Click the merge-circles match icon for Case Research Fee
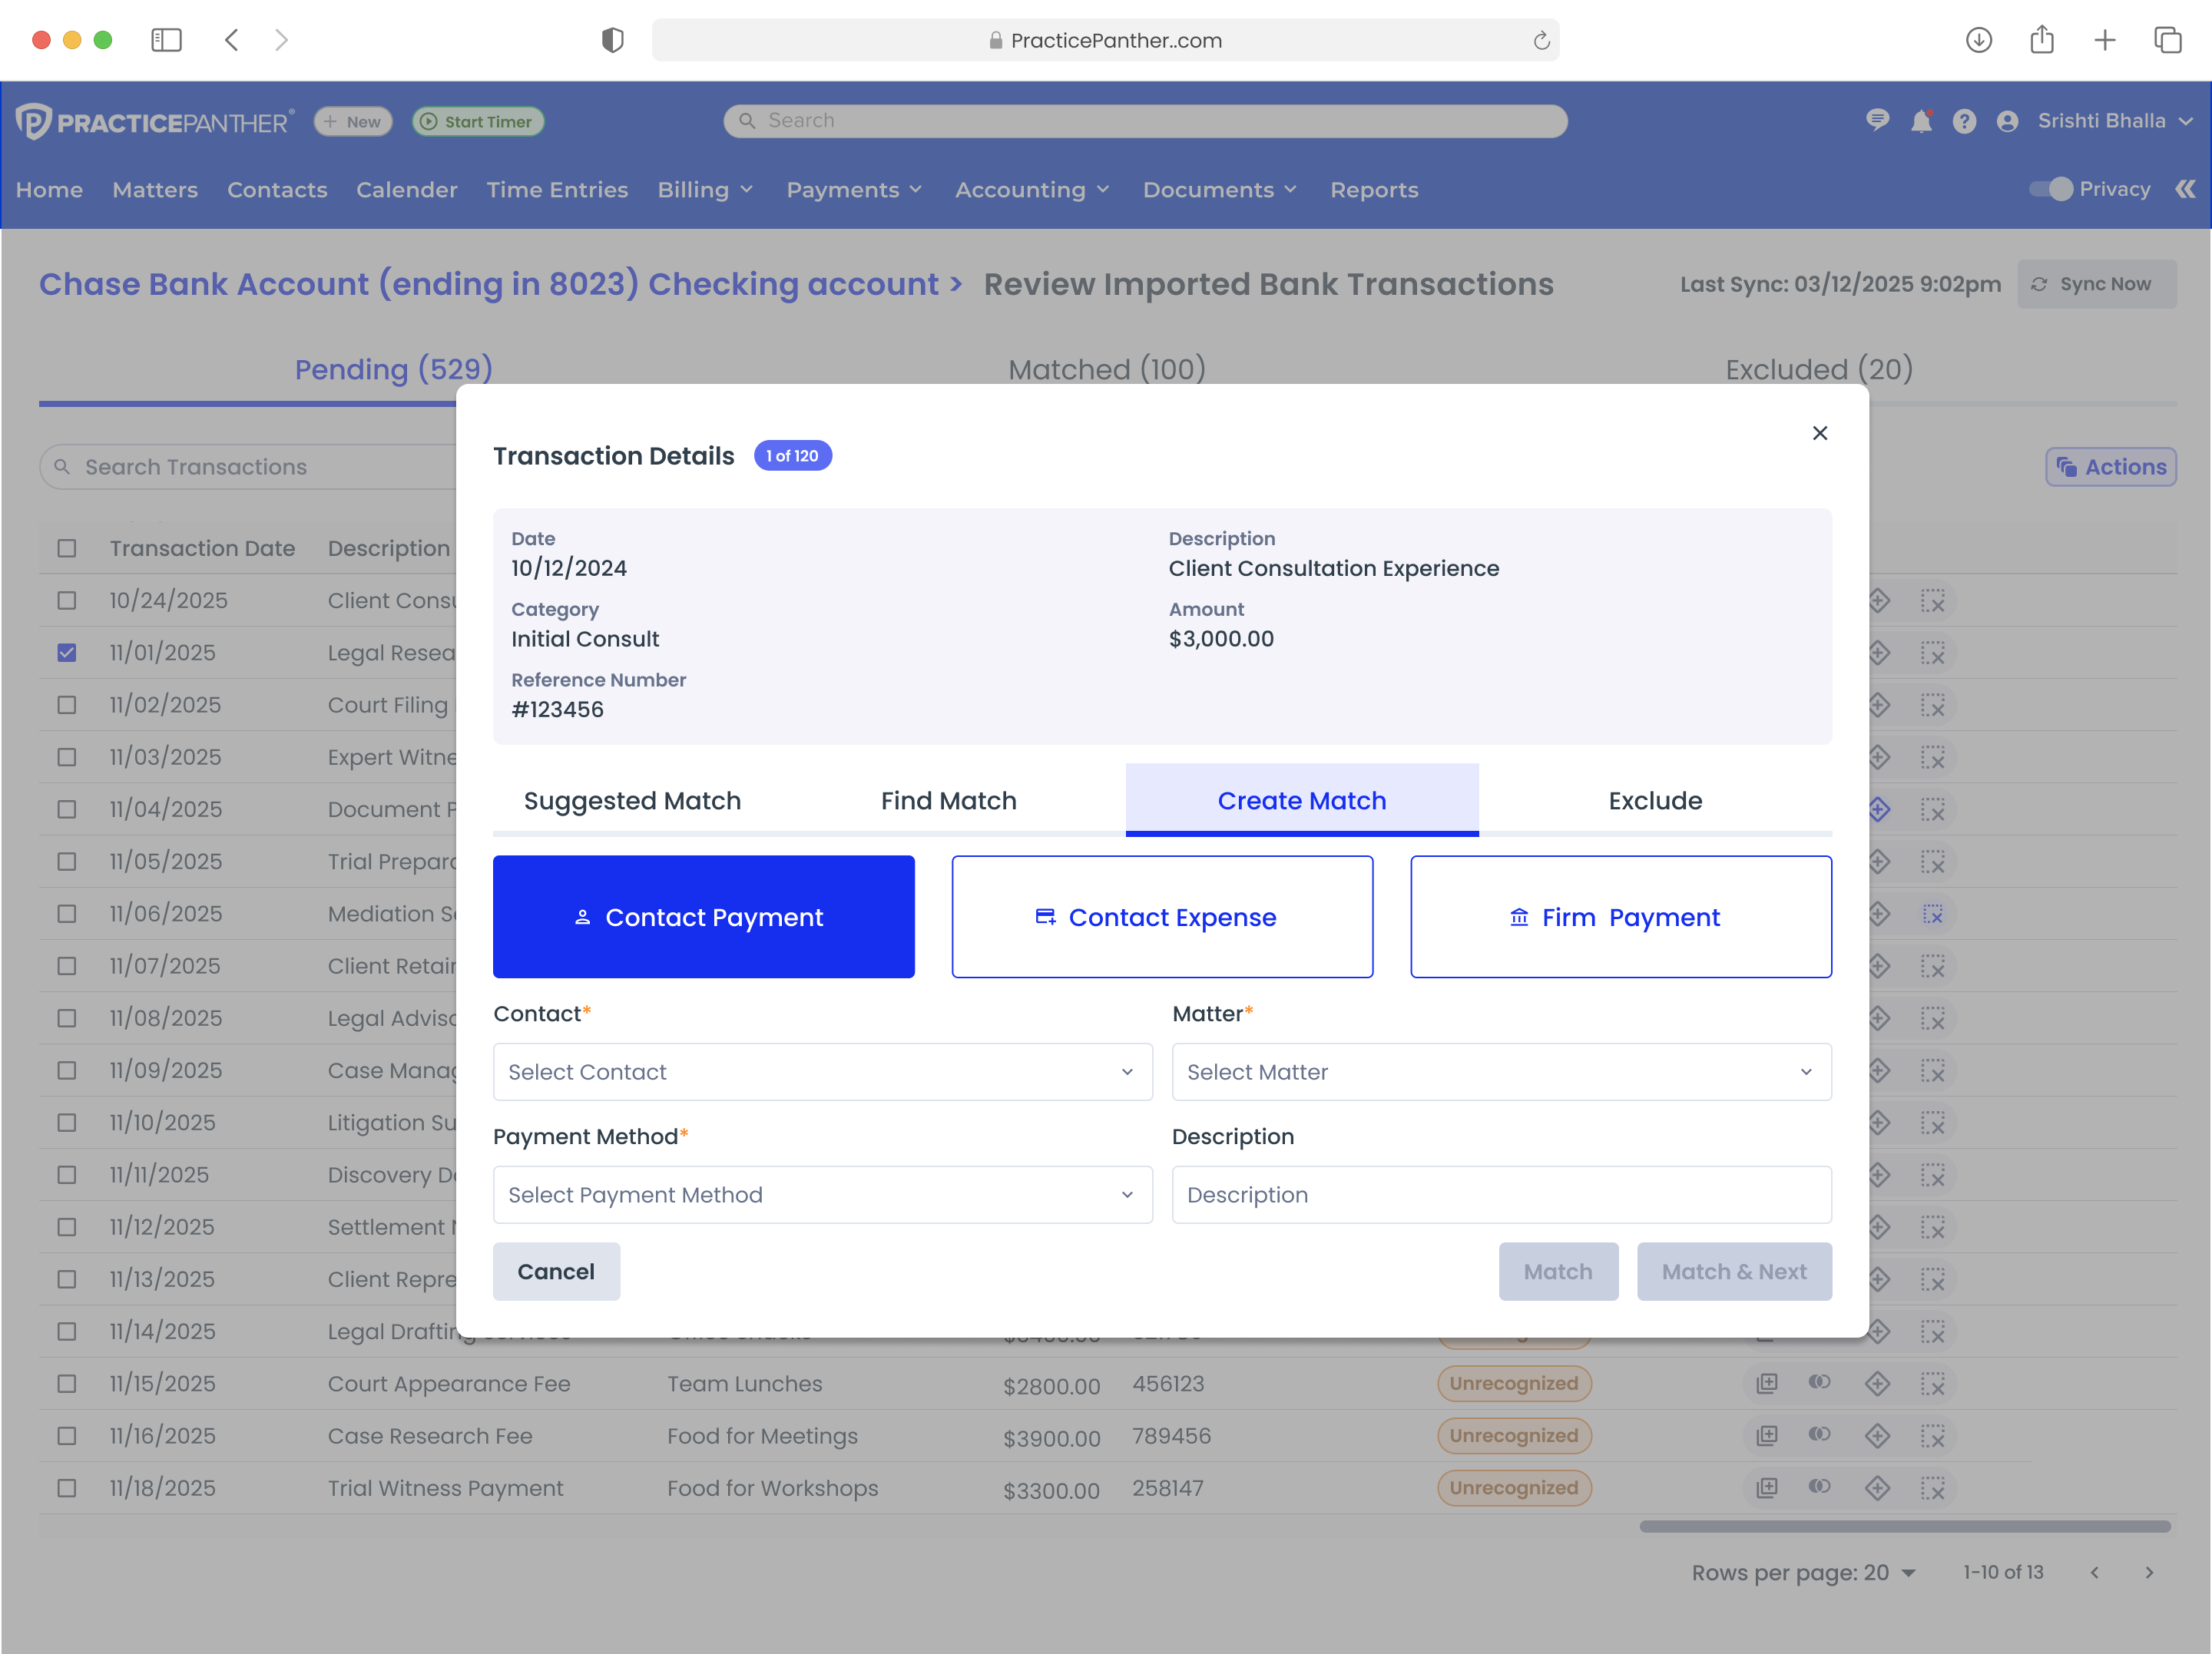The image size is (2212, 1654). tap(1820, 1436)
